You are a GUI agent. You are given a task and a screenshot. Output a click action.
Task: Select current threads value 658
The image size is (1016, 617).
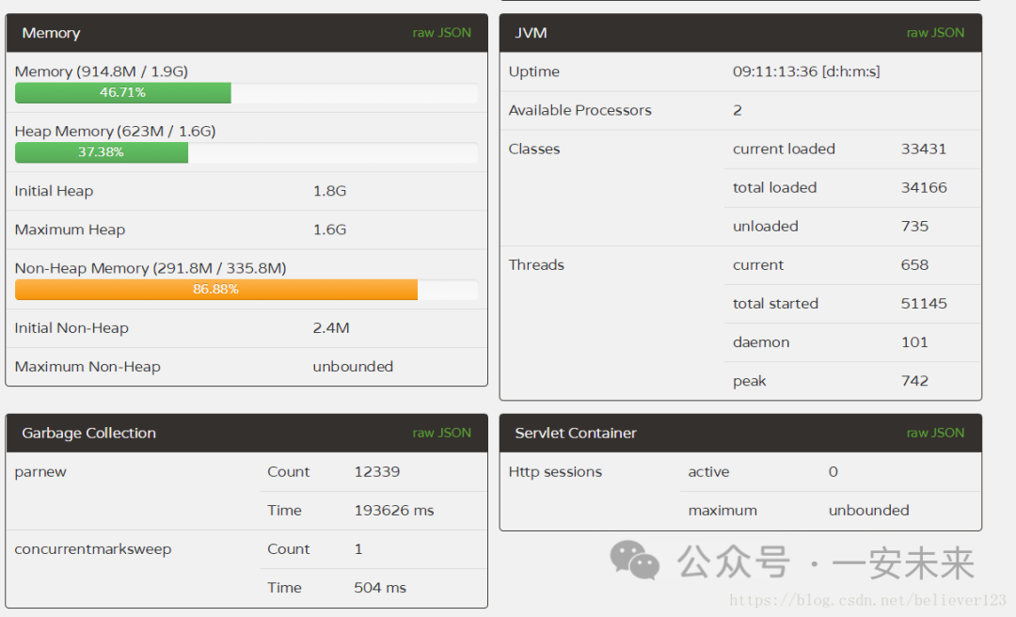click(x=914, y=265)
